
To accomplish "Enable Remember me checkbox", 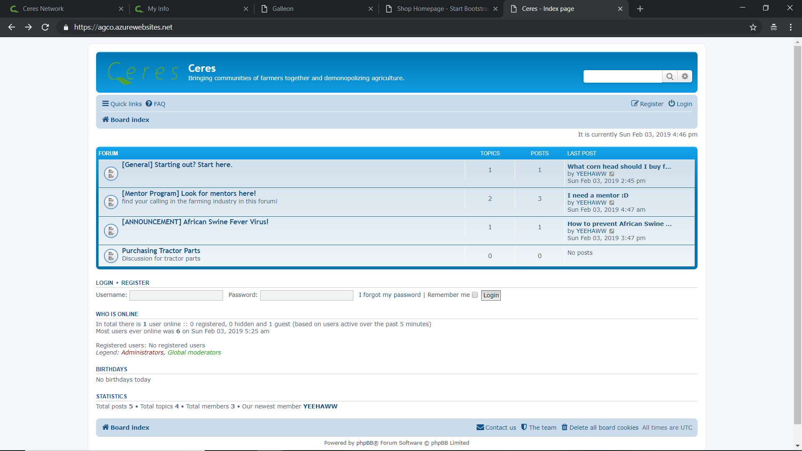I will point(475,295).
